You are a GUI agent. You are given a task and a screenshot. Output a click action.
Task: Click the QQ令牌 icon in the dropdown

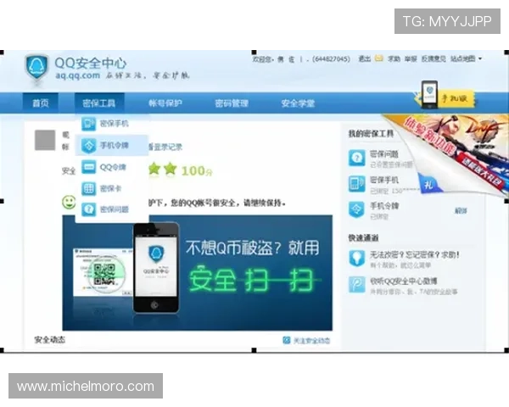point(88,167)
